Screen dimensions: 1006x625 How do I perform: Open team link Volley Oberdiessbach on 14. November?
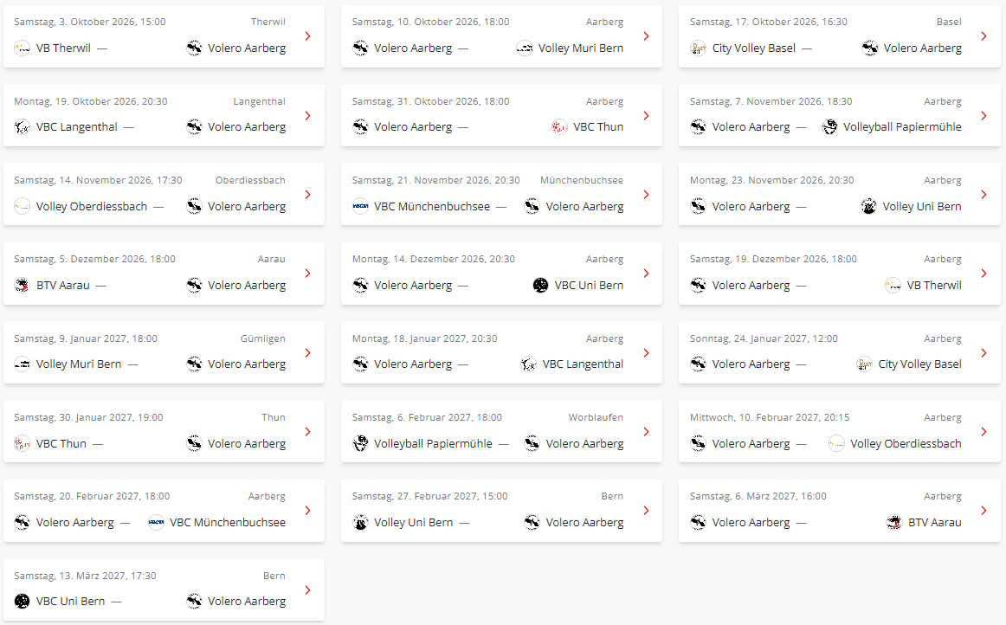(92, 207)
